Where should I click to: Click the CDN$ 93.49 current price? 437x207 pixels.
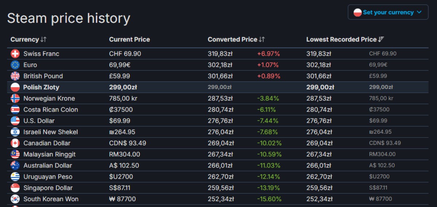click(127, 143)
